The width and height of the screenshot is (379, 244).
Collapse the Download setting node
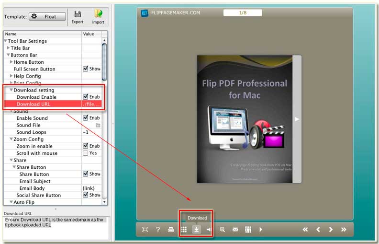pos(11,90)
